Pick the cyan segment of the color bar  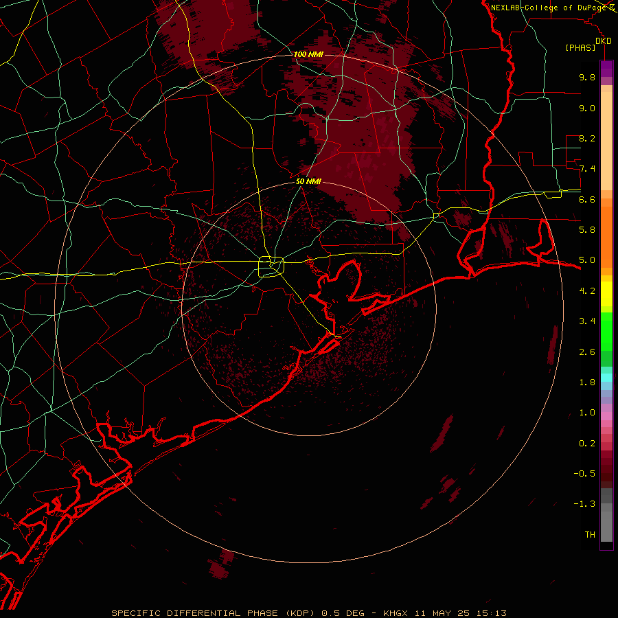point(606,377)
